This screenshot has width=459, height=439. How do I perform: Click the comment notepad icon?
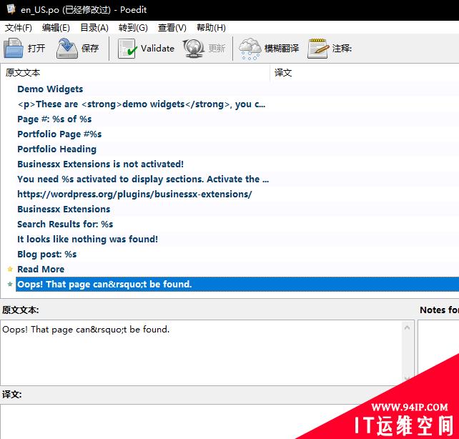318,49
